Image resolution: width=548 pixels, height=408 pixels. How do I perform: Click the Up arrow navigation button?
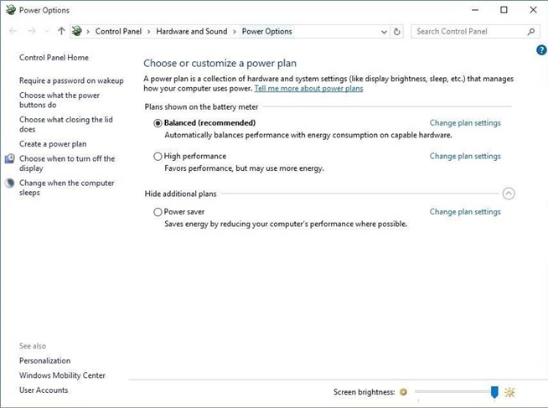[x=61, y=32]
